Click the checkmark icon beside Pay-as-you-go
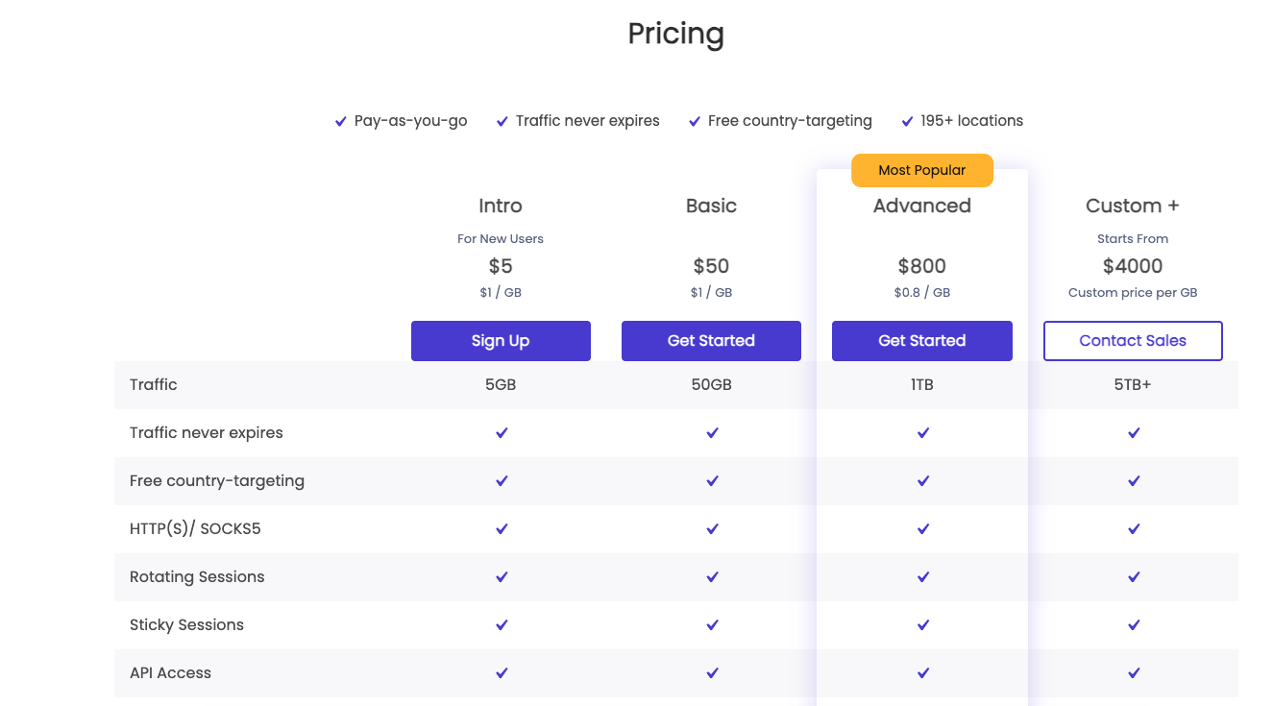Screen dimensions: 1273x706 click(340, 121)
